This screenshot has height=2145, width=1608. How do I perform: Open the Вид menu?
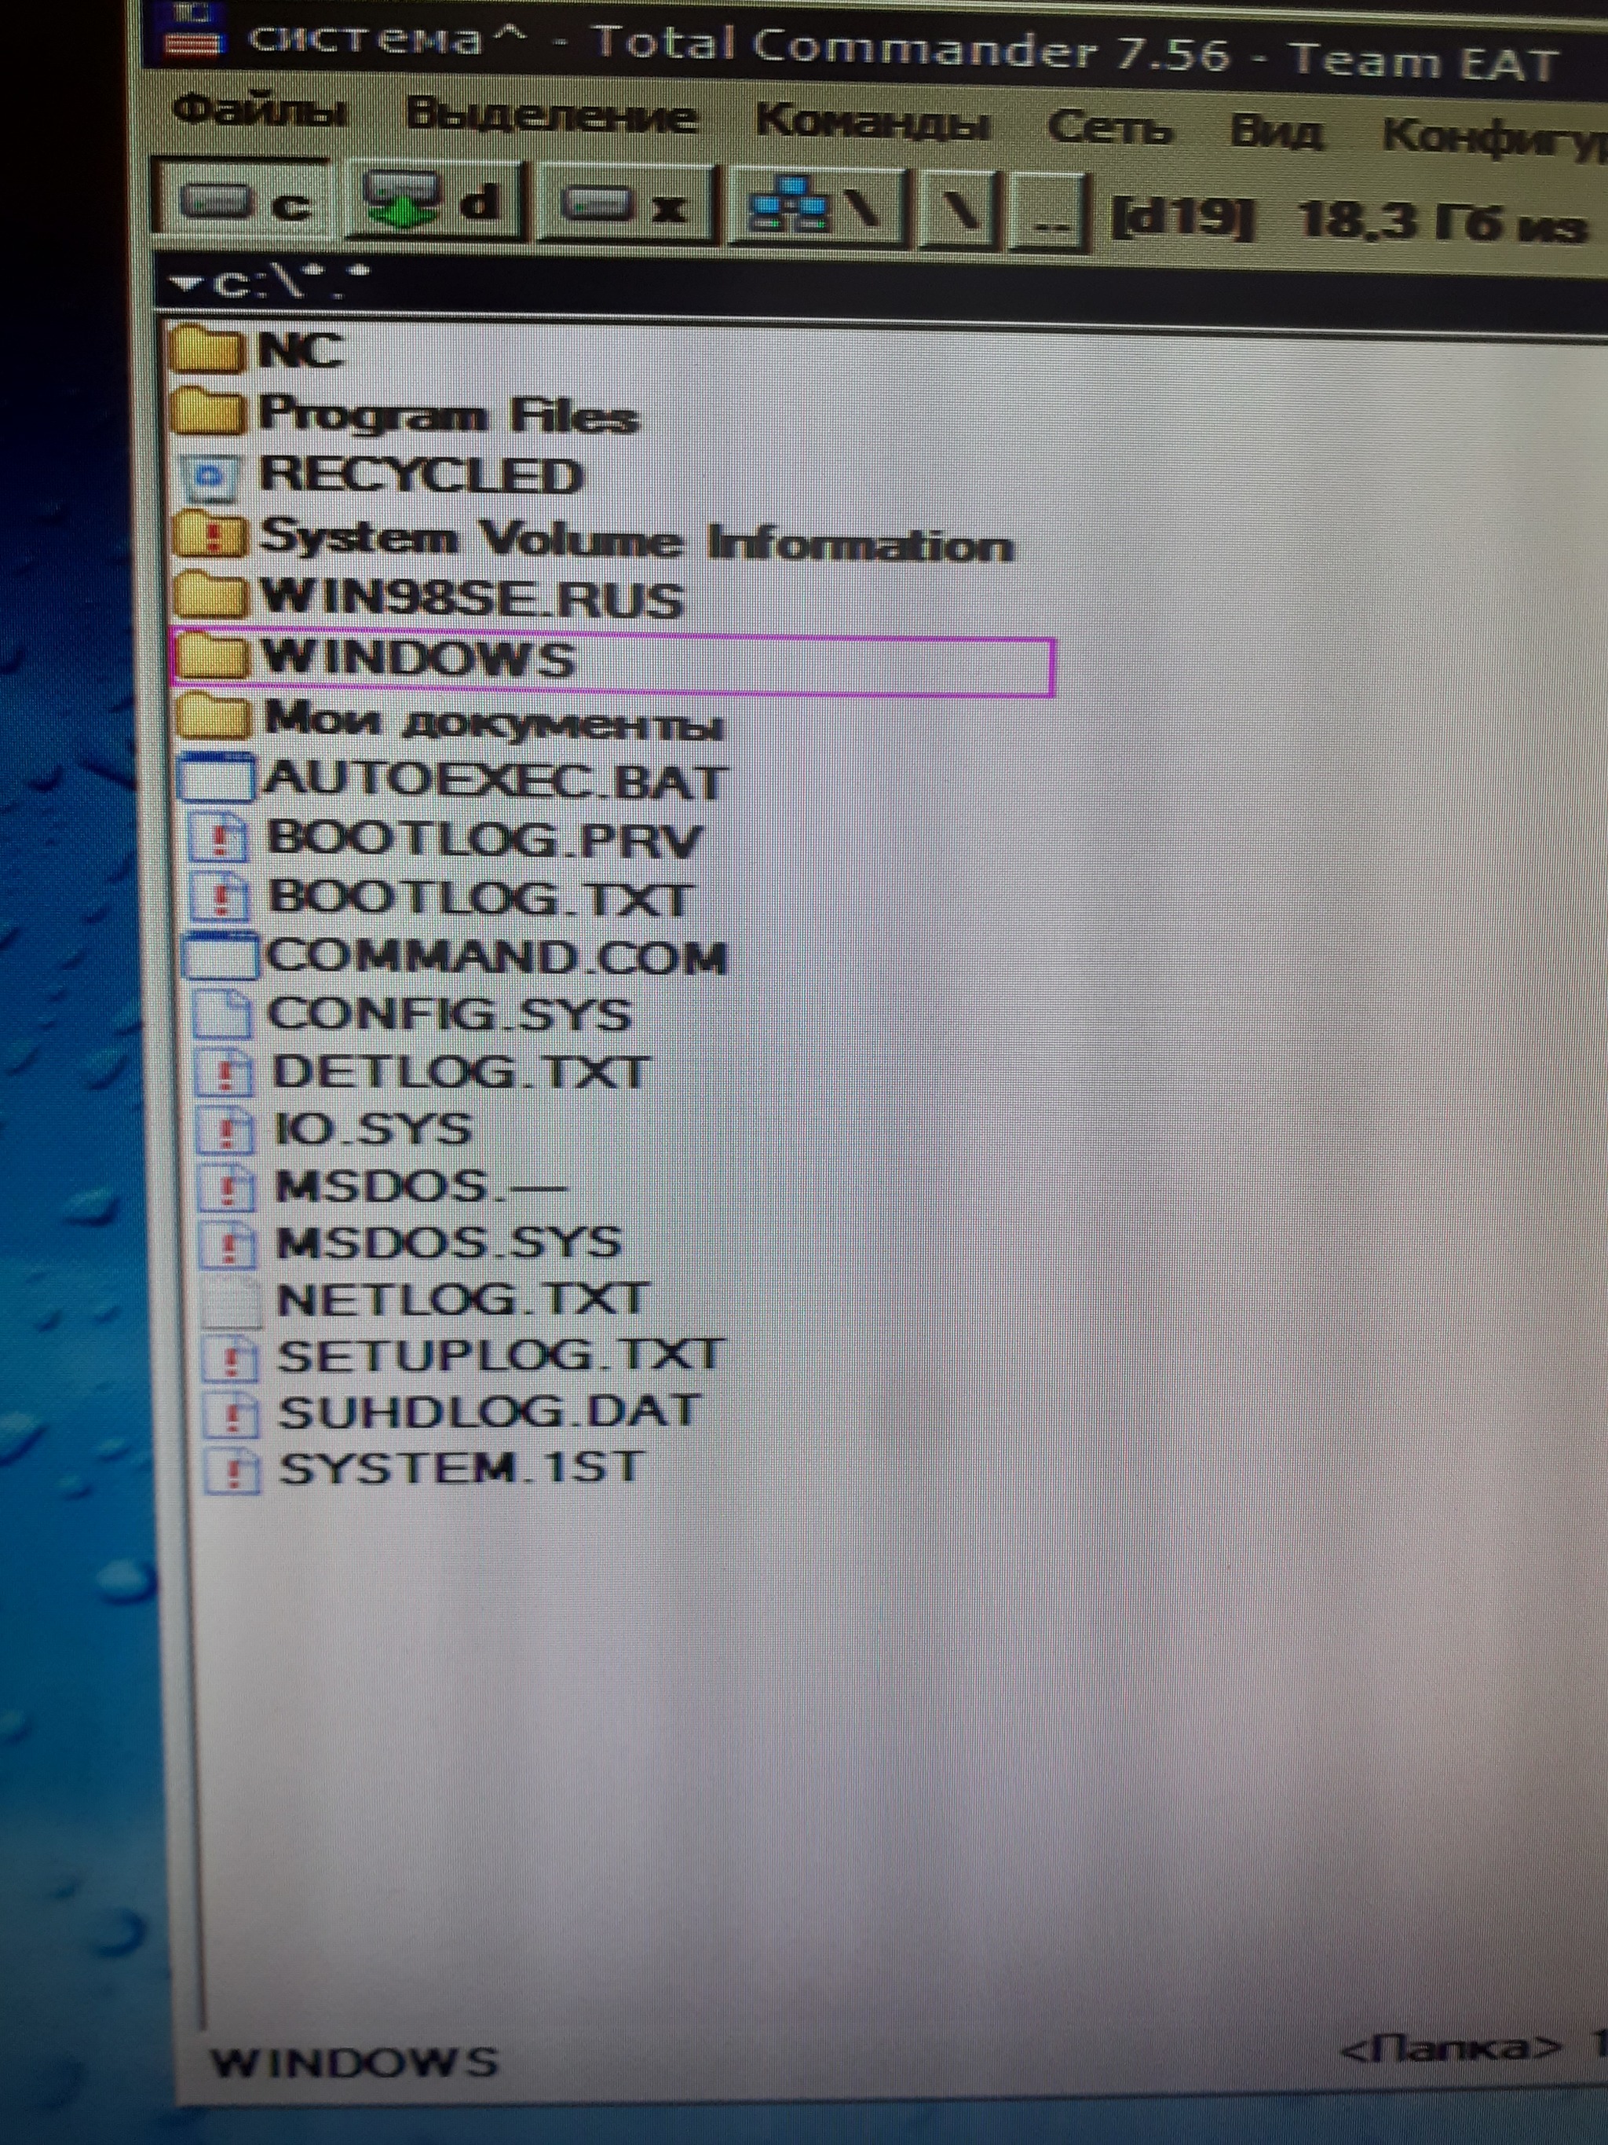1277,131
